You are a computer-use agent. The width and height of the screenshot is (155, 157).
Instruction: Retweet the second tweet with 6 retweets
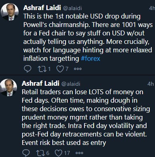pos(41,153)
